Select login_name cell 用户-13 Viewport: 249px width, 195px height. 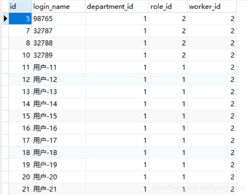pos(59,92)
